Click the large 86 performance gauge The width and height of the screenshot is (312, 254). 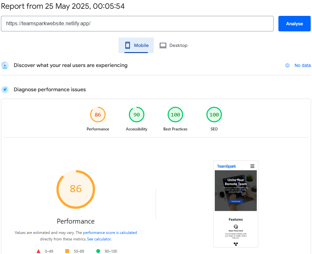tap(76, 189)
